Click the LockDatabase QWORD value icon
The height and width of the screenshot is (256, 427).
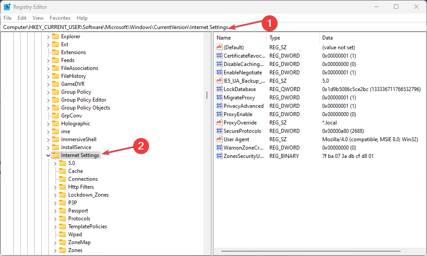tap(219, 89)
